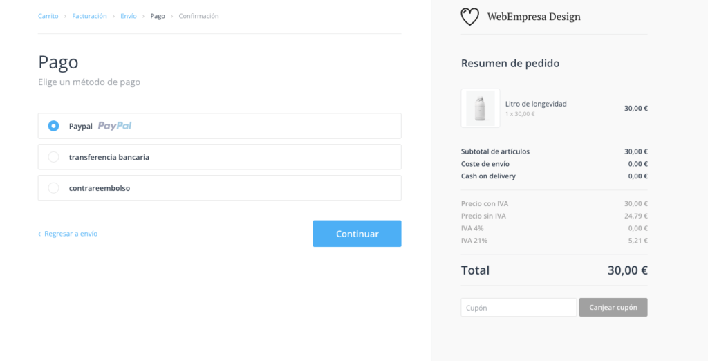Open the Litro de longevidad product thumbnail
The height and width of the screenshot is (361, 708).
point(481,108)
